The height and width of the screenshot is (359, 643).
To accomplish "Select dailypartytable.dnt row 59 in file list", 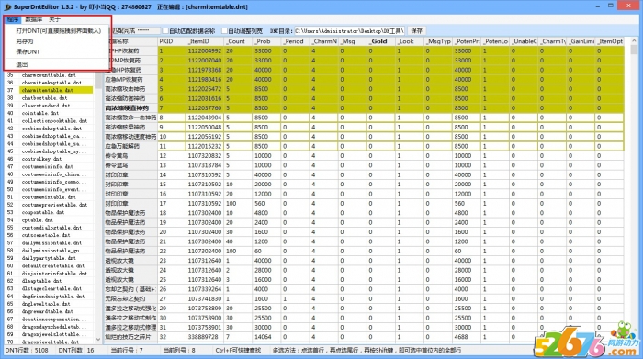I will [x=49, y=258].
